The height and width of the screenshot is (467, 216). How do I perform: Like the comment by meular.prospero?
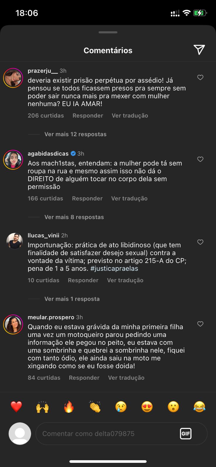pos(200,324)
